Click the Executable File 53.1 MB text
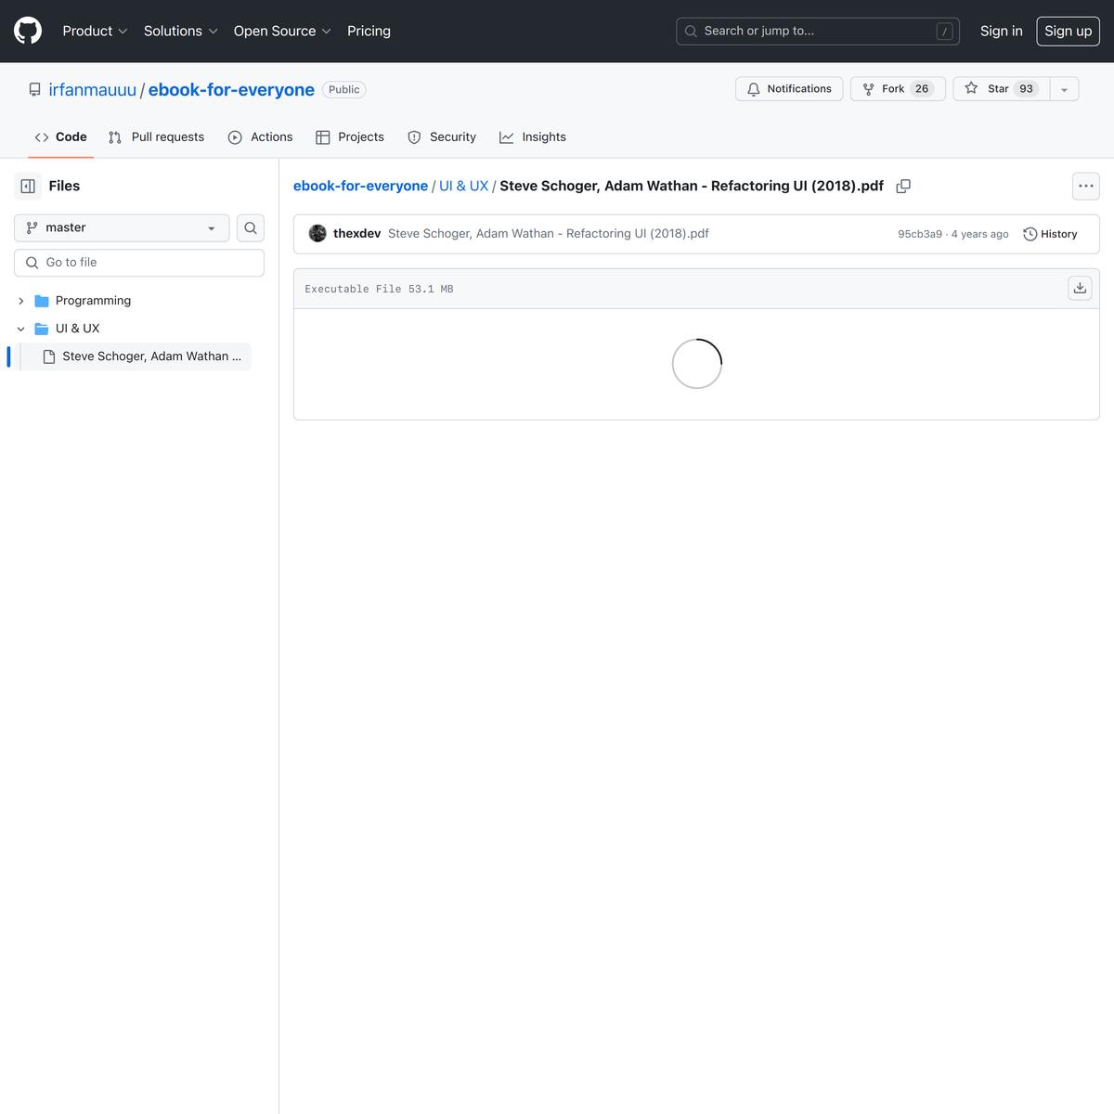 [x=379, y=290]
